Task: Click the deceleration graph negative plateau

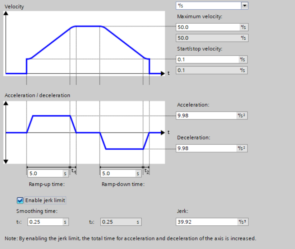Action: [x=124, y=149]
